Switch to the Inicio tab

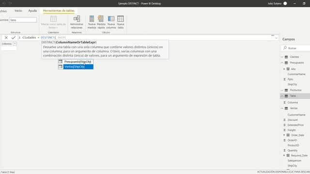click(18, 11)
